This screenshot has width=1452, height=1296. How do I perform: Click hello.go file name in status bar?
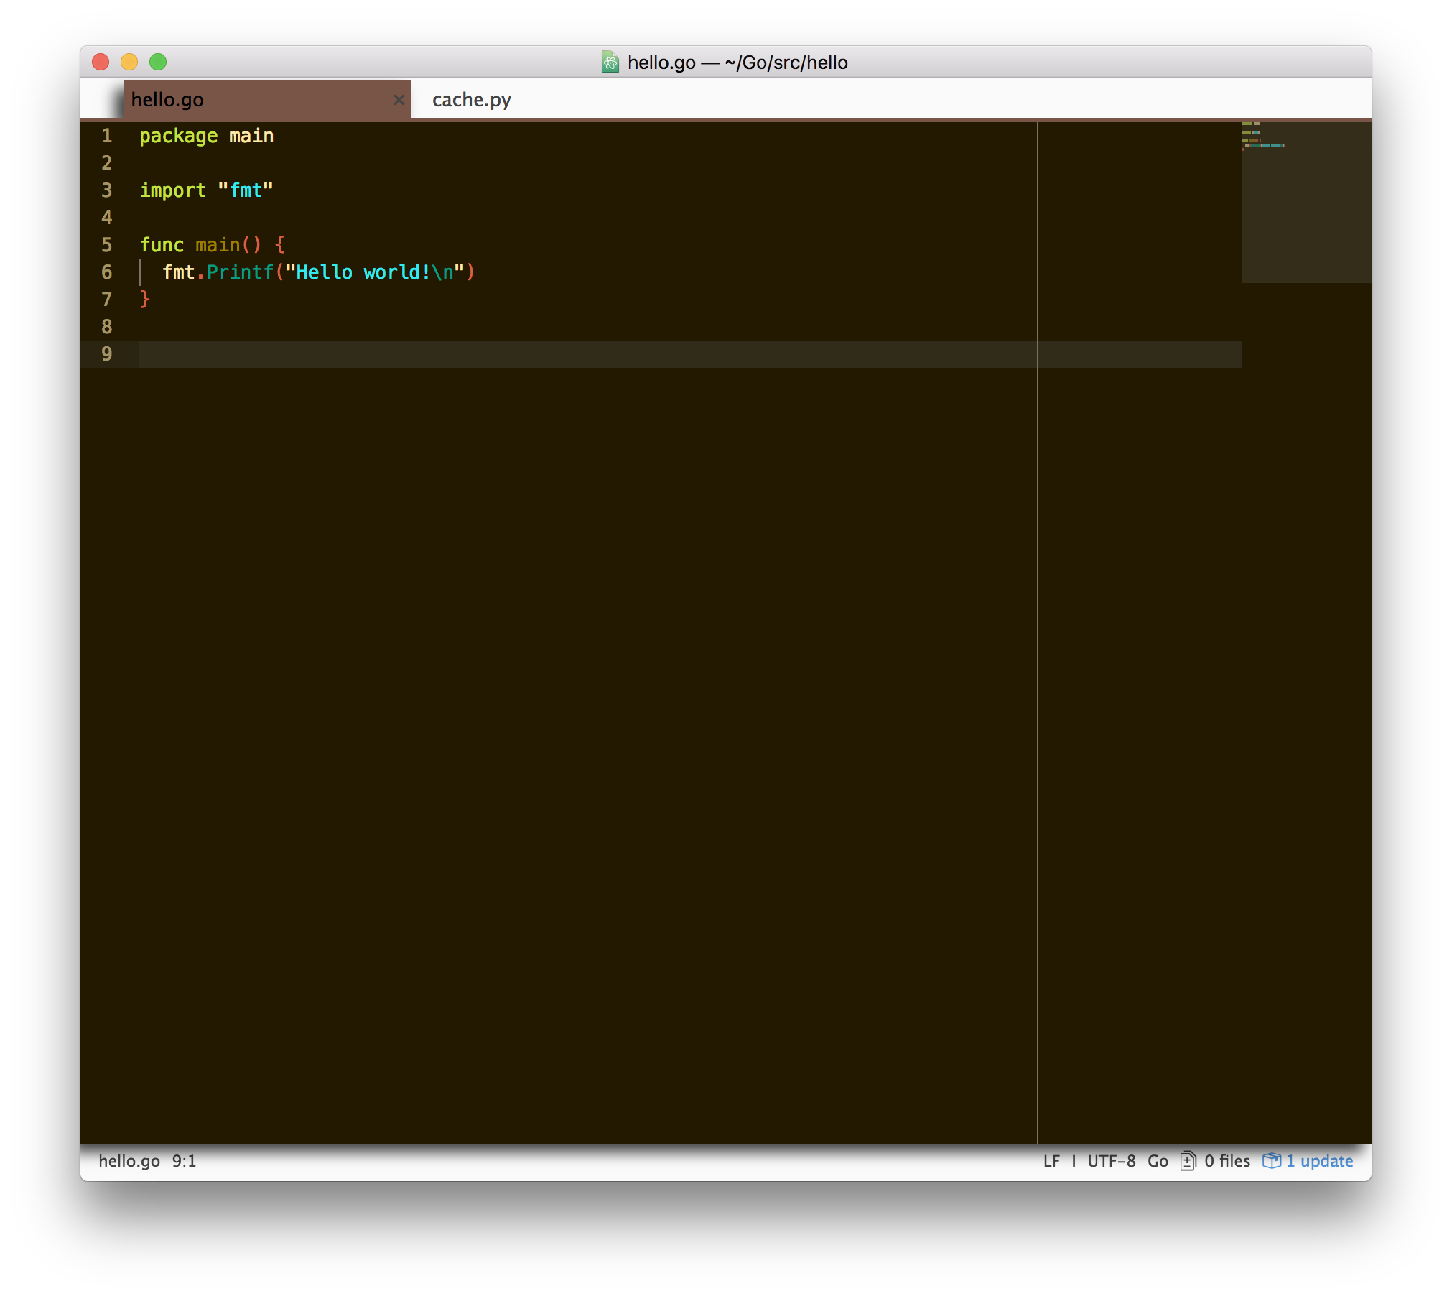(x=129, y=1161)
